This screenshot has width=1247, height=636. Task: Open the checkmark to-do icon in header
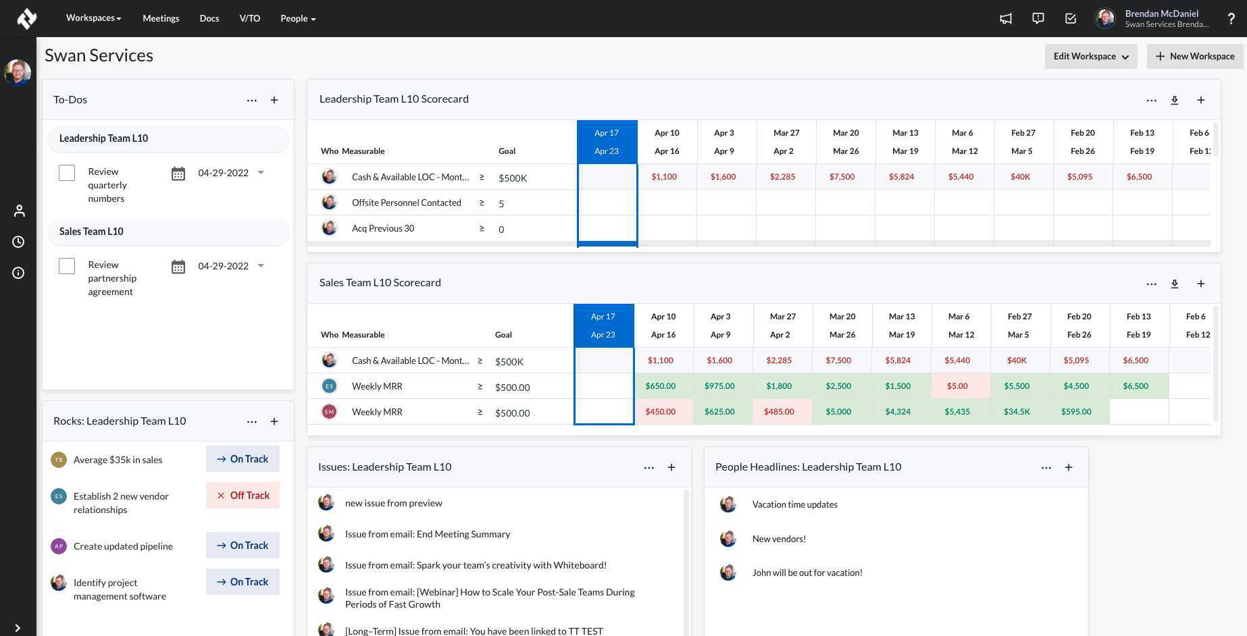point(1071,18)
